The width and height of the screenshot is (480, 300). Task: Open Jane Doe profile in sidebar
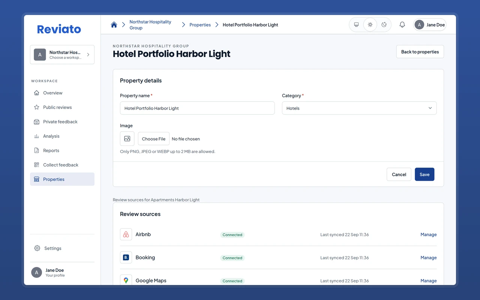62,273
